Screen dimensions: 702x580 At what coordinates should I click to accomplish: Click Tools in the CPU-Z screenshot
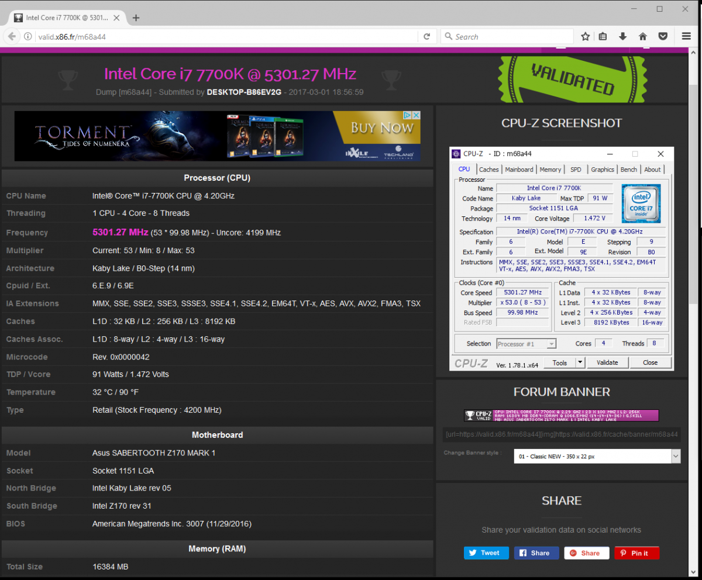coord(560,362)
